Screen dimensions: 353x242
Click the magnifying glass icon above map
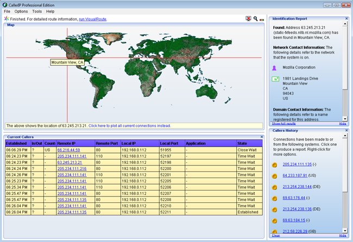[255, 18]
